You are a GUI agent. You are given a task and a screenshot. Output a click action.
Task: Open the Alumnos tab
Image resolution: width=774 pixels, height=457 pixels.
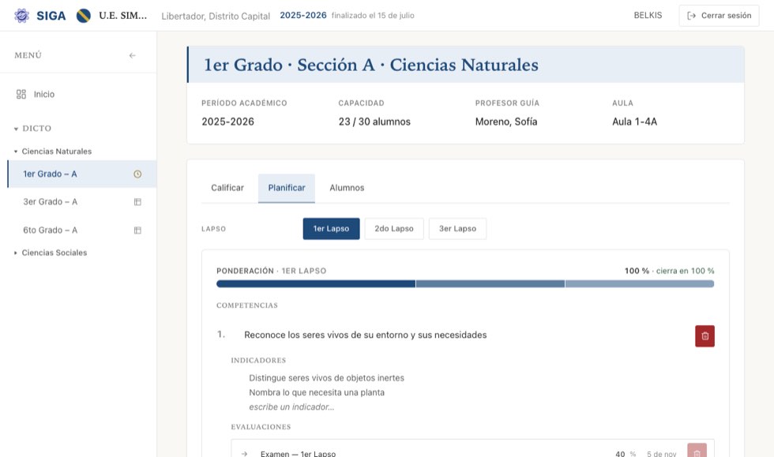347,188
